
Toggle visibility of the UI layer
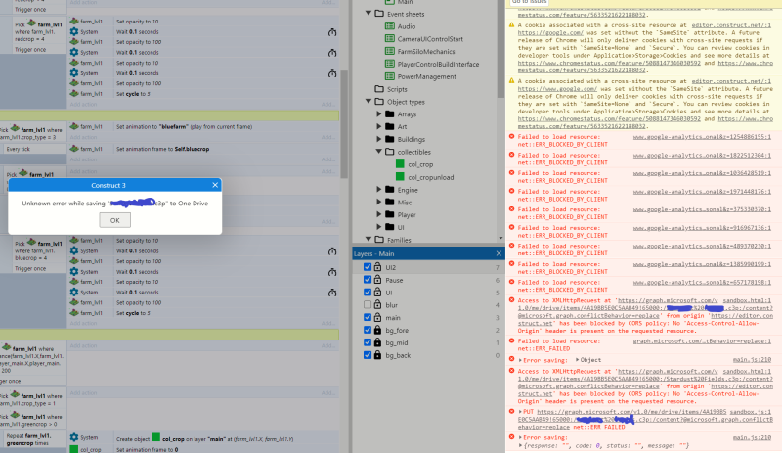(368, 293)
